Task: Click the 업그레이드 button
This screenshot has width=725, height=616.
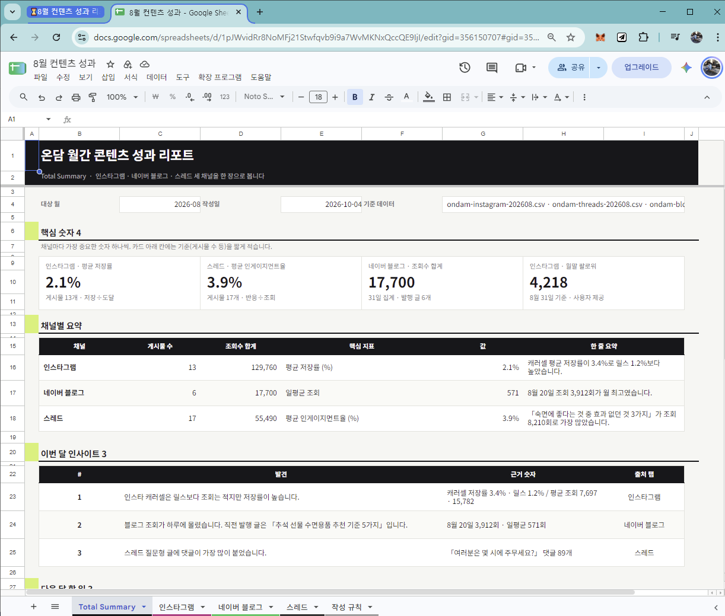Action: (x=641, y=68)
